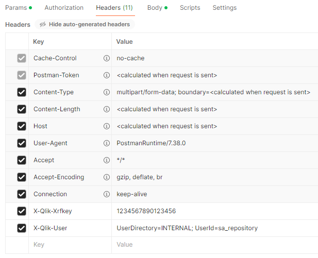Show info for User-Agent header
318x258 pixels.
coord(107,143)
